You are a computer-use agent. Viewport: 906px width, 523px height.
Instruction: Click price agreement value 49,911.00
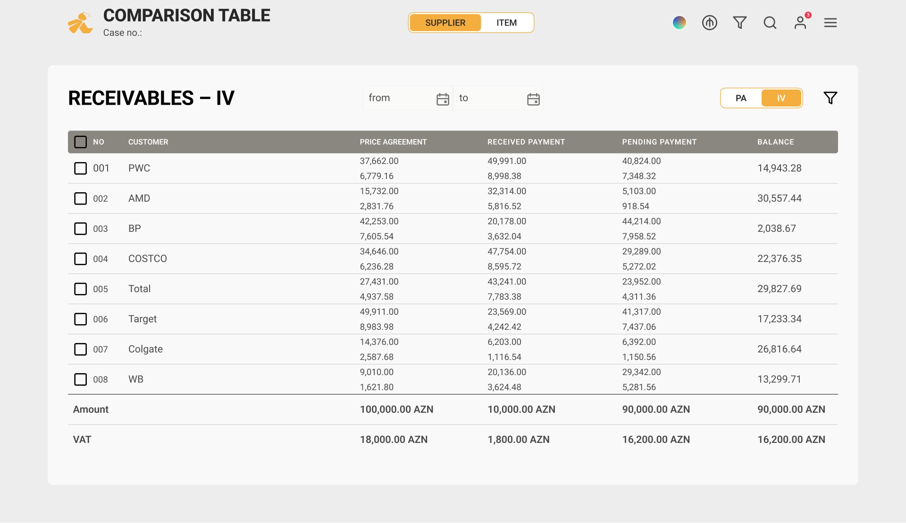[379, 312]
